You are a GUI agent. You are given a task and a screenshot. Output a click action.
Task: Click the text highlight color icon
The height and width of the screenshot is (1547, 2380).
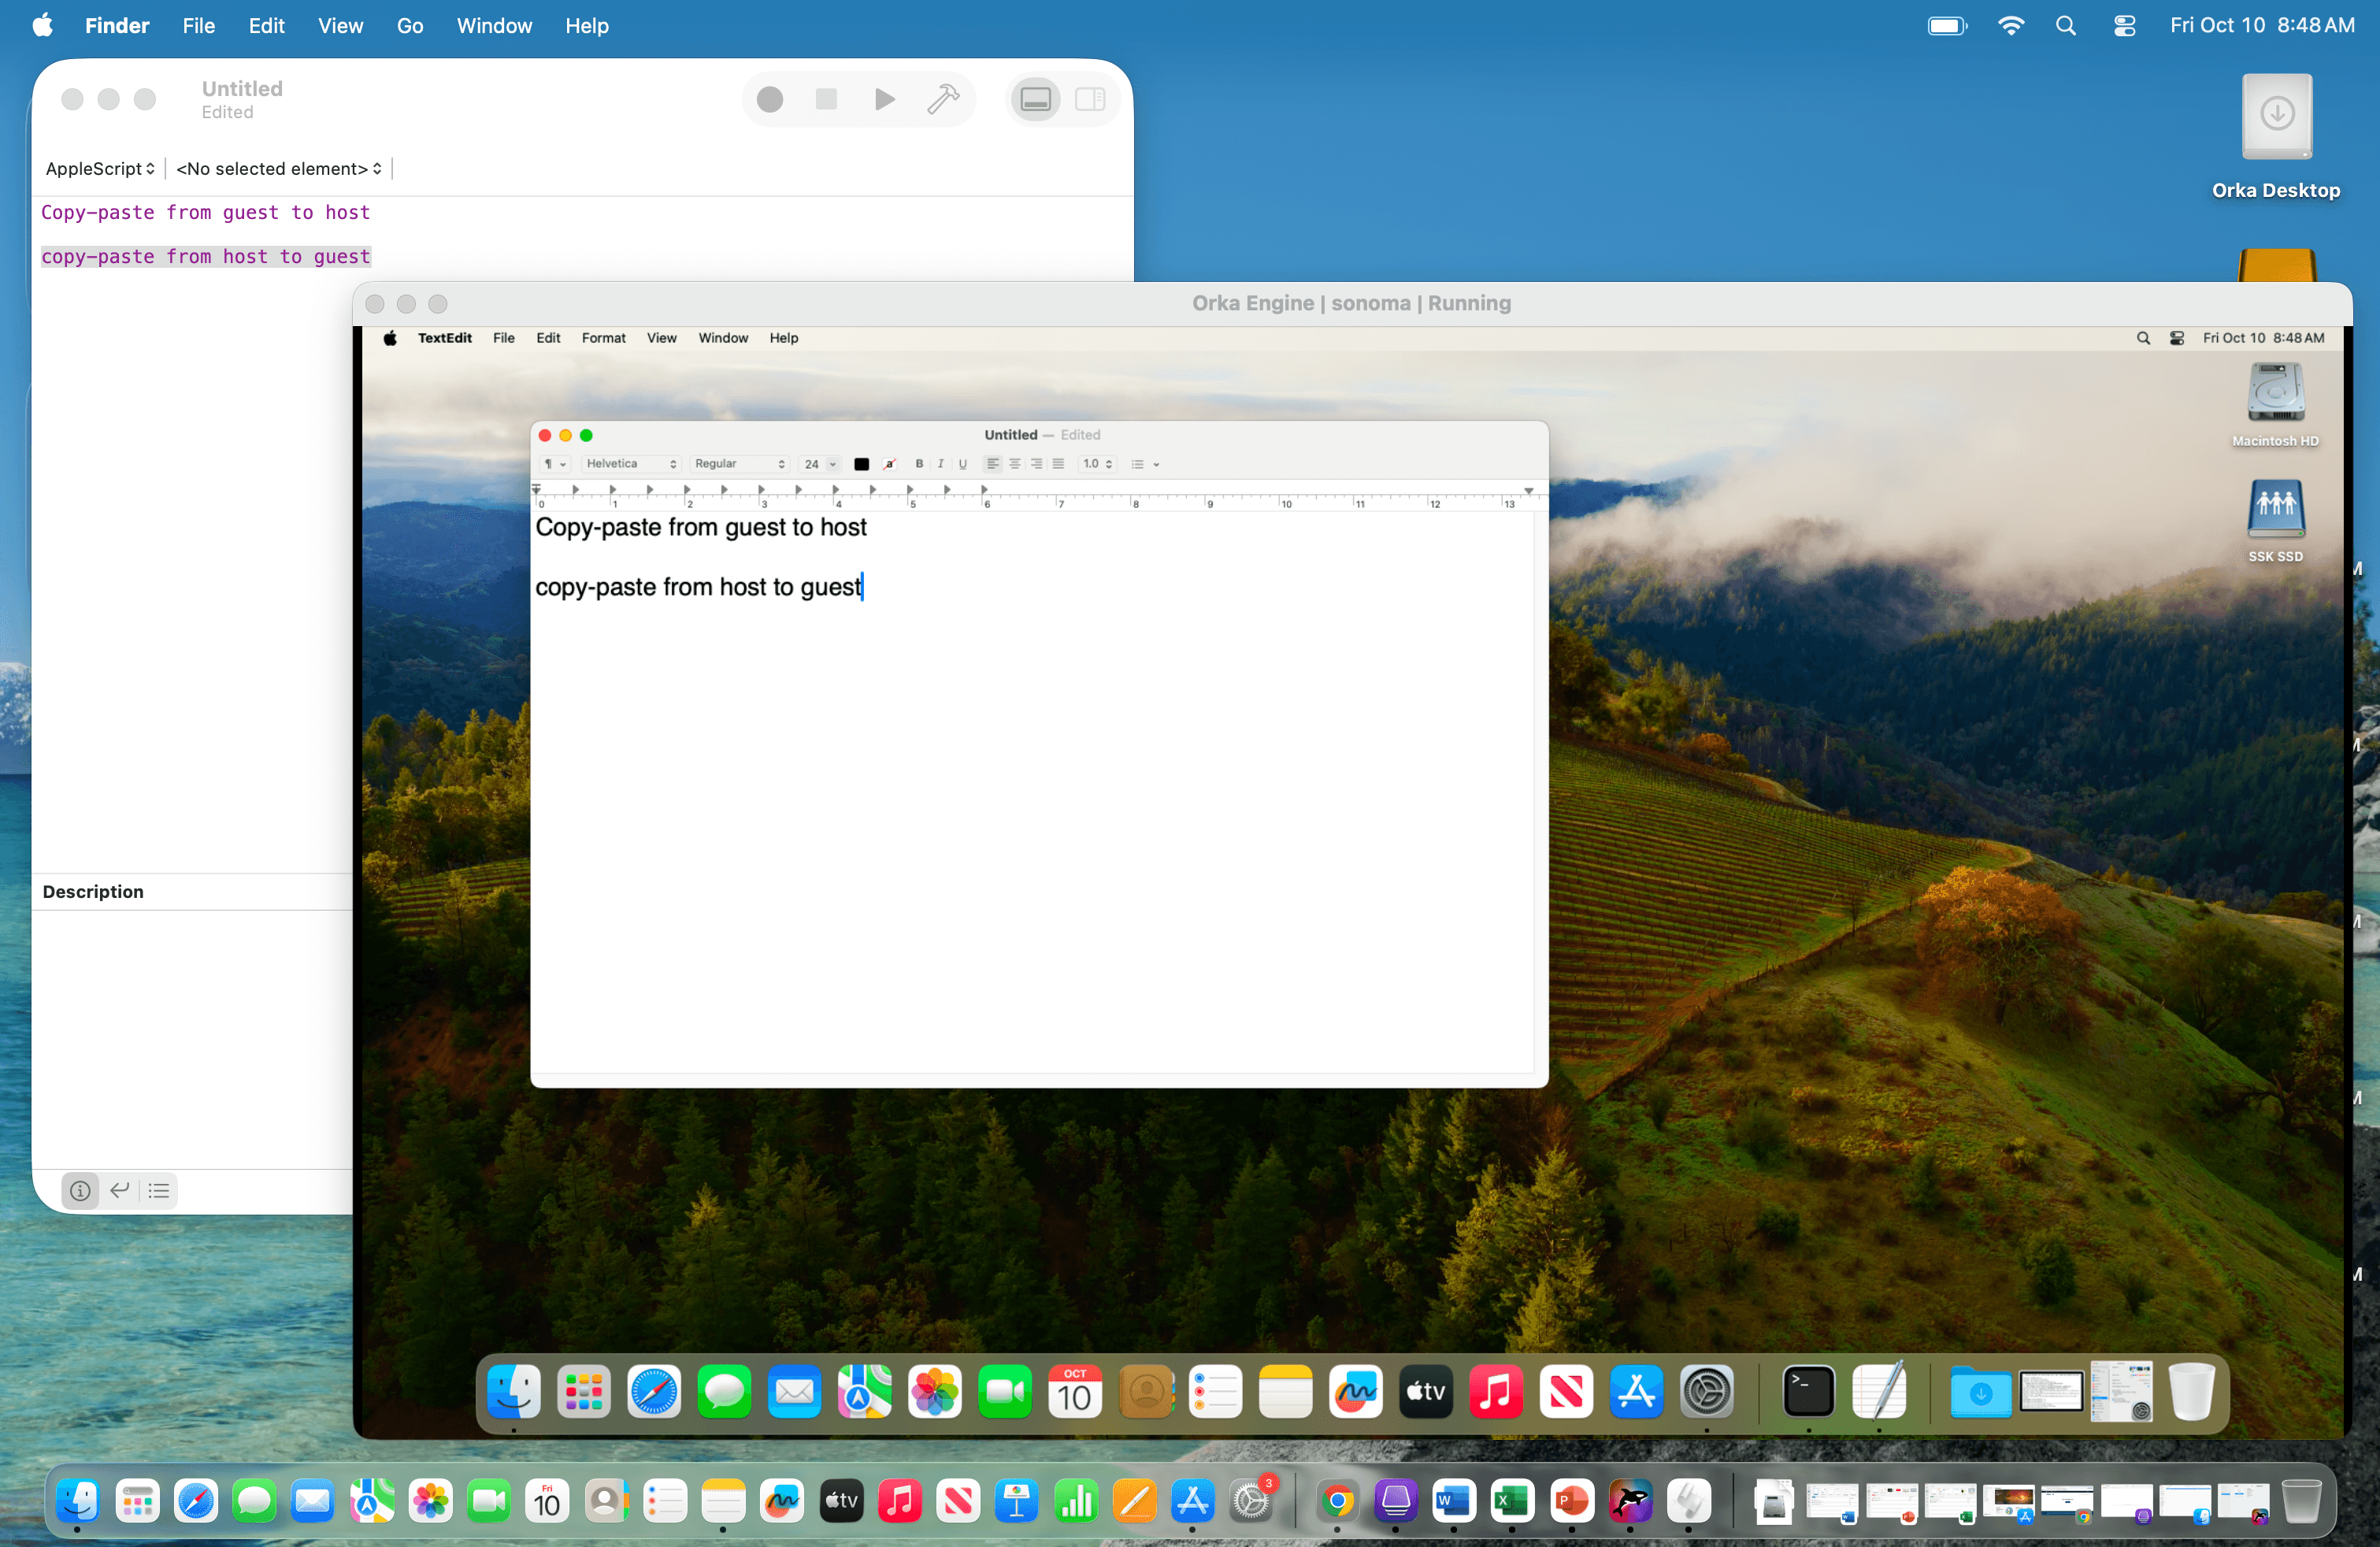889,464
